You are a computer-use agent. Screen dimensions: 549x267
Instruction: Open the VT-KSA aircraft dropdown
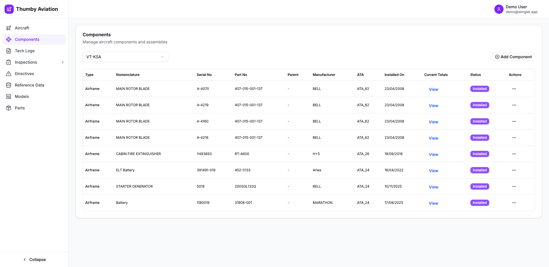point(125,57)
